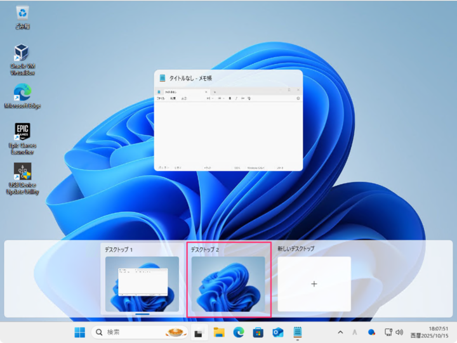Switch to the デスクトップ 1 thumbnail
This screenshot has width=457, height=343.
coord(142,283)
